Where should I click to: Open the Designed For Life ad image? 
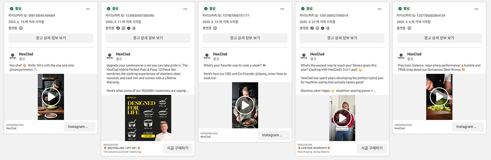148,118
